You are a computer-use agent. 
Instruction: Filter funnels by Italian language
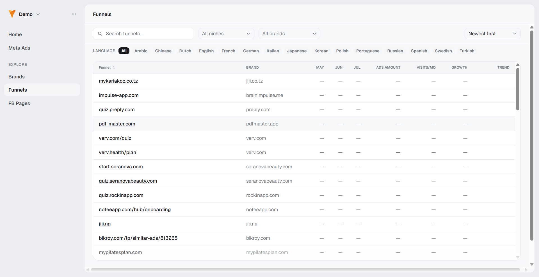point(273,51)
